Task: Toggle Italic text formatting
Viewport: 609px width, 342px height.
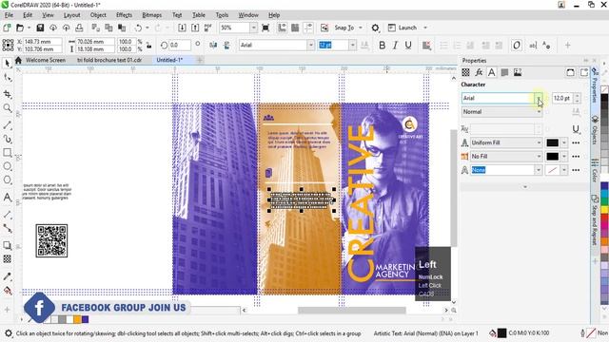Action: pyautogui.click(x=395, y=46)
